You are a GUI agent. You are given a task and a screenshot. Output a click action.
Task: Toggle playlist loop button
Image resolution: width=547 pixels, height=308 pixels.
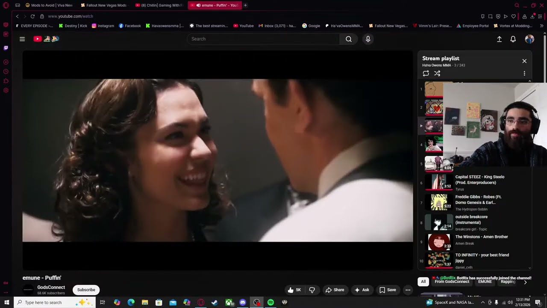[426, 74]
